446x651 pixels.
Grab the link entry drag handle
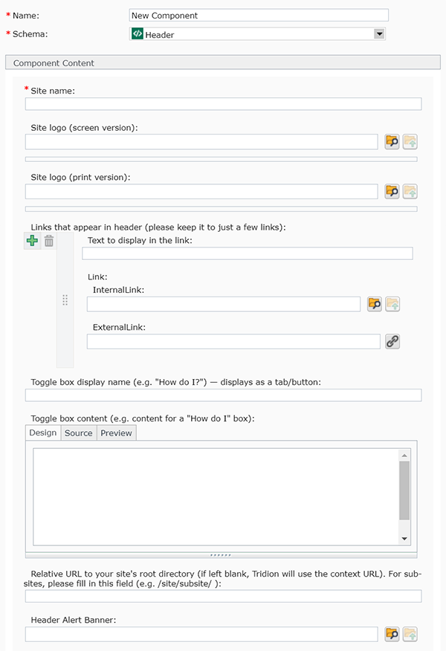[65, 300]
